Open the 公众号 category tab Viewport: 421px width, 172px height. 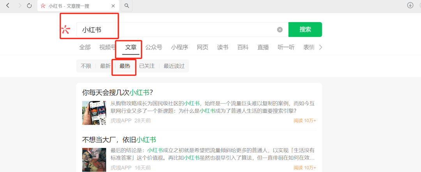(154, 47)
